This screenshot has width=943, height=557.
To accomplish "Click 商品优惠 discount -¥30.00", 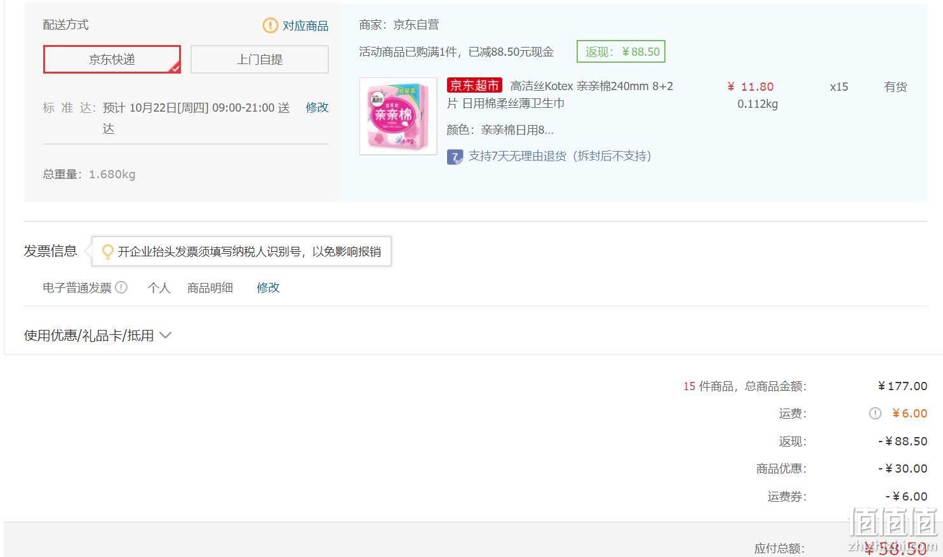I will click(902, 468).
